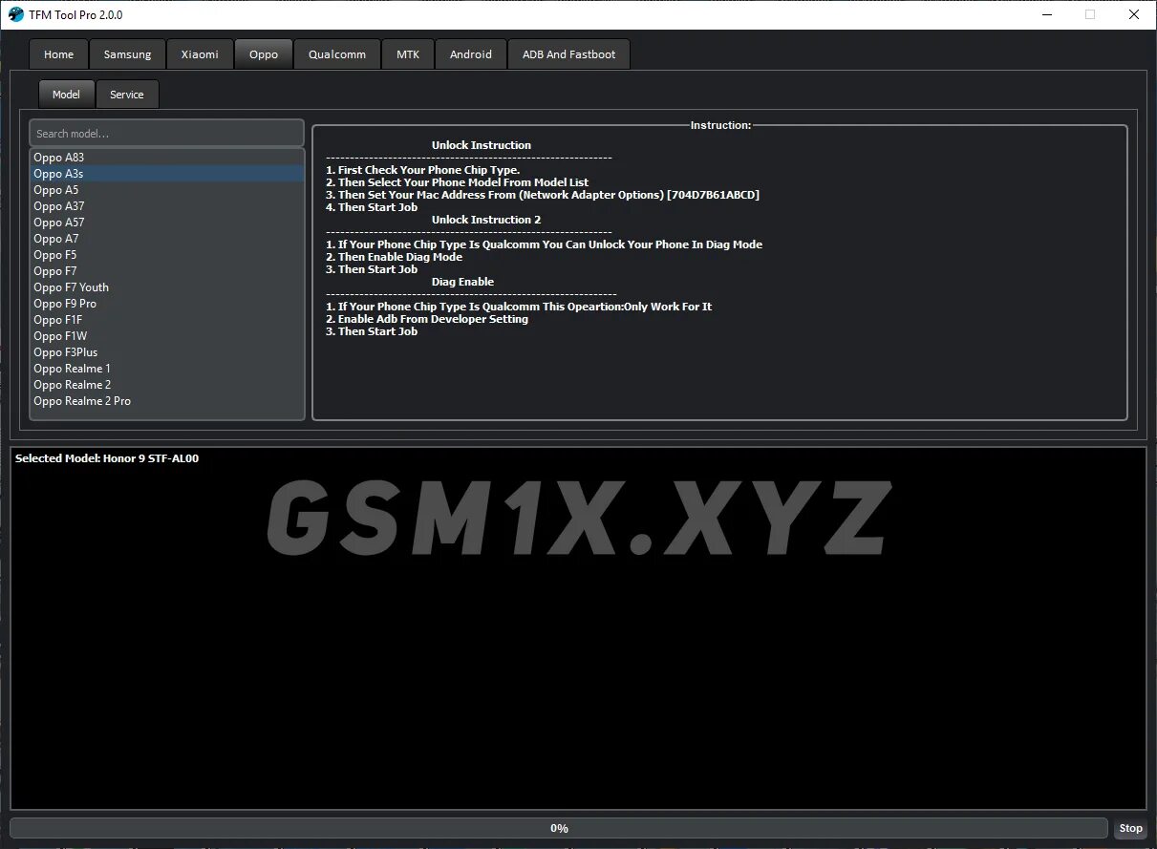The image size is (1157, 849).
Task: Select the Oppo tab
Action: click(264, 54)
